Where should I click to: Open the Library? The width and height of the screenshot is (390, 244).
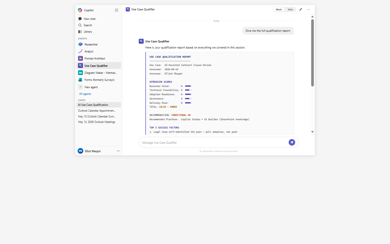[99, 32]
